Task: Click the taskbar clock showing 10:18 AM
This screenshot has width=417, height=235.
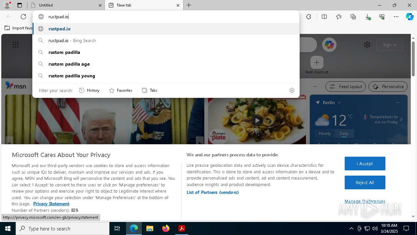Action: pos(389,228)
